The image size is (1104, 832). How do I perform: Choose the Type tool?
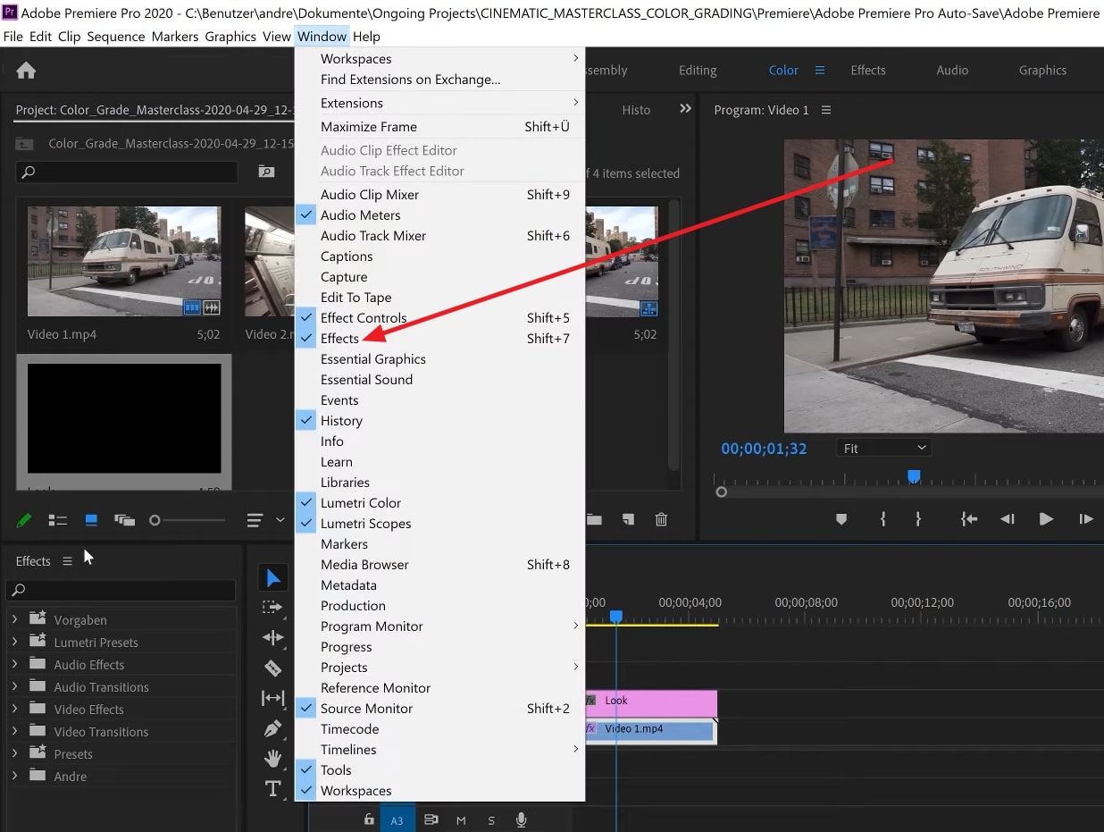(272, 788)
